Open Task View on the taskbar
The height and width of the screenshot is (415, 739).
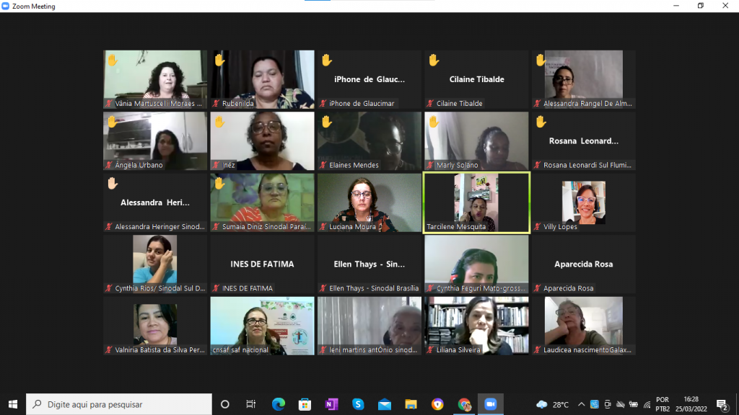pos(251,404)
